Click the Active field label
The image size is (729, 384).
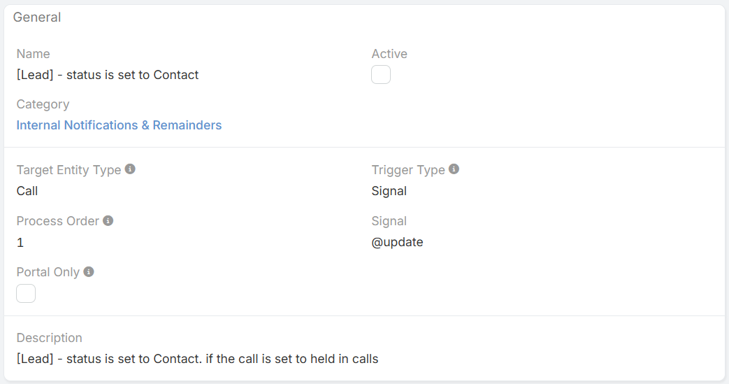coord(389,54)
